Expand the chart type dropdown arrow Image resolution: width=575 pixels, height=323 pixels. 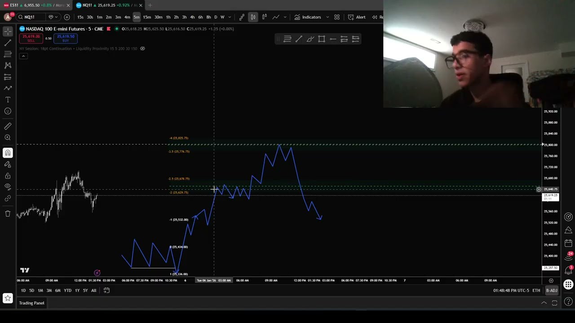(x=285, y=17)
